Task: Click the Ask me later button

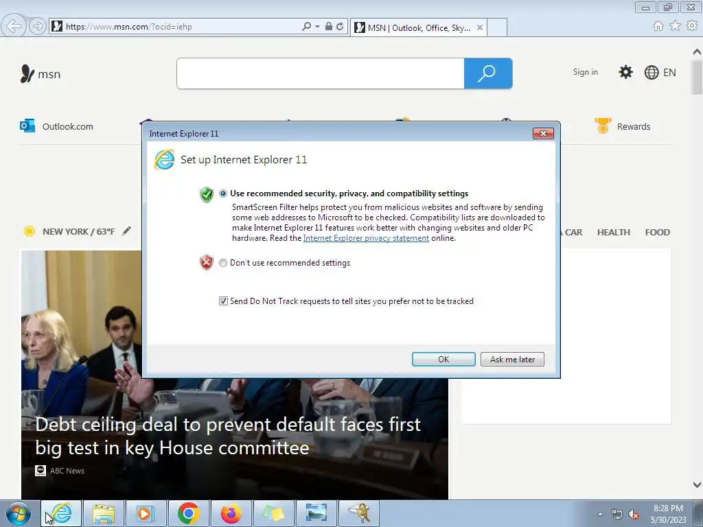Action: [x=512, y=360]
